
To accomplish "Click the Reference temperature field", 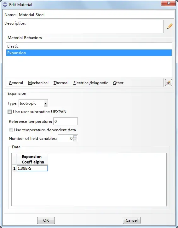I will tap(66, 122).
